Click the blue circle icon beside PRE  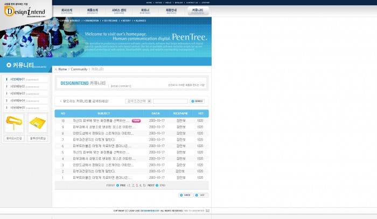pos(117,185)
